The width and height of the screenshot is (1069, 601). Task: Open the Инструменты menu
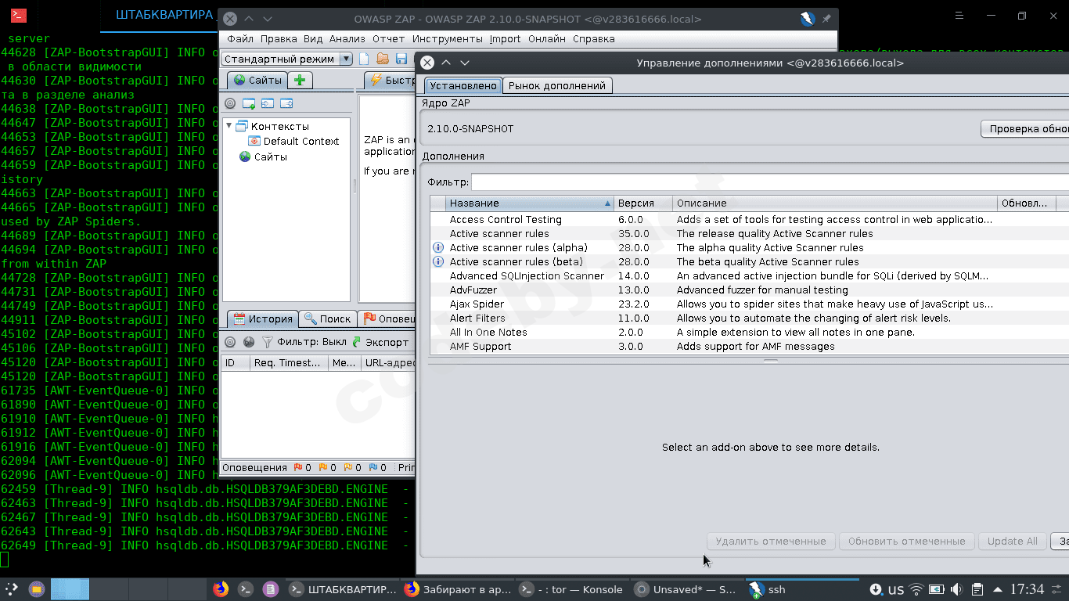tap(447, 39)
